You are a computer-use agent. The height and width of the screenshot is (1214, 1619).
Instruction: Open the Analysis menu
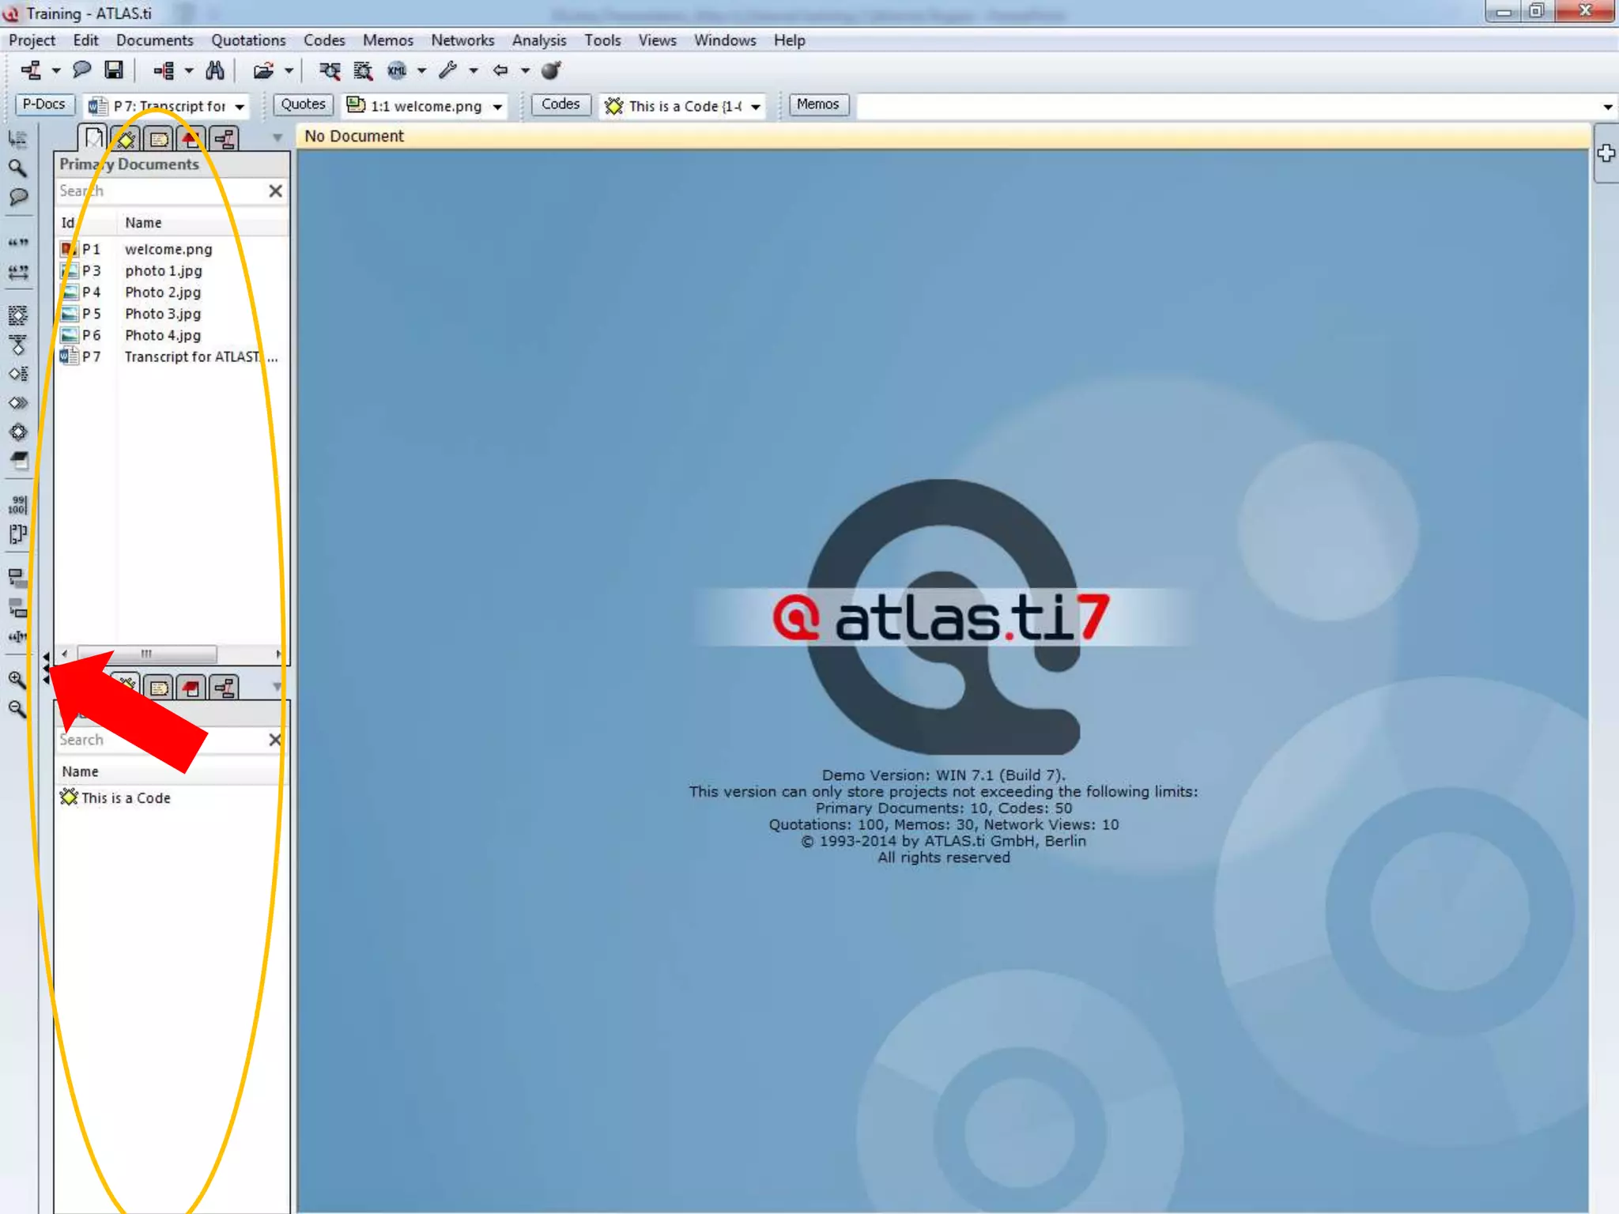tap(538, 40)
